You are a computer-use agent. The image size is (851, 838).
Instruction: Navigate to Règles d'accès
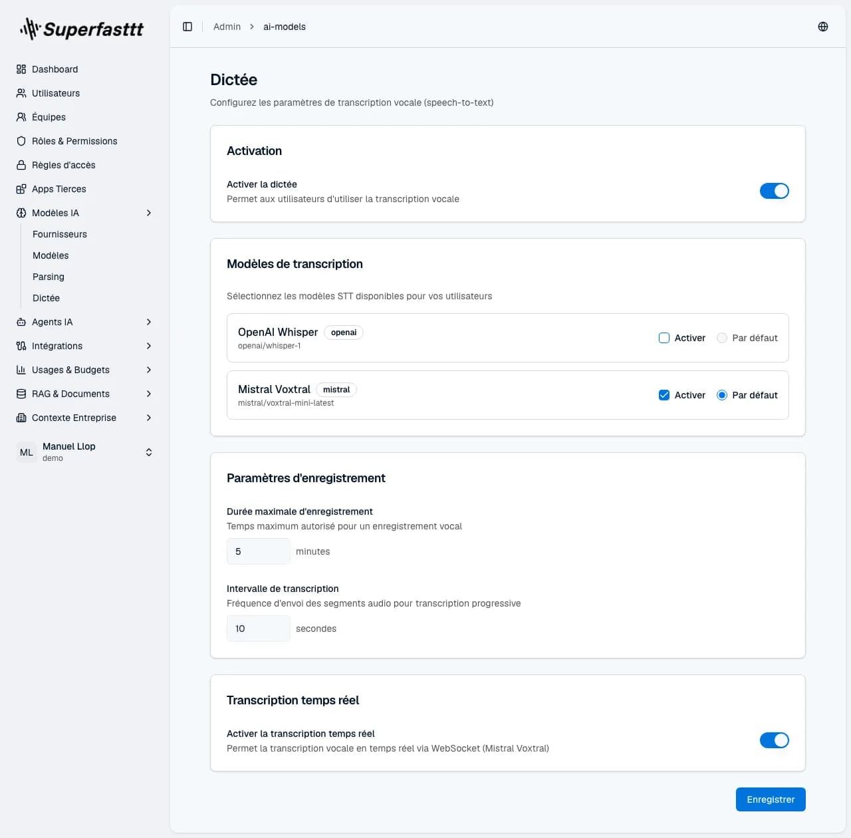pos(85,165)
